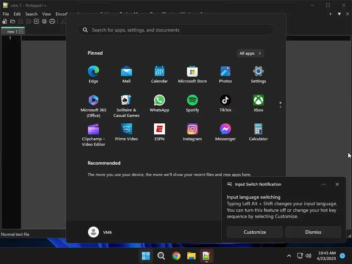Launch the Photos app
This screenshot has height=264, width=352.
(x=225, y=75)
